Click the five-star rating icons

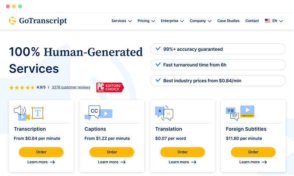click(x=22, y=87)
